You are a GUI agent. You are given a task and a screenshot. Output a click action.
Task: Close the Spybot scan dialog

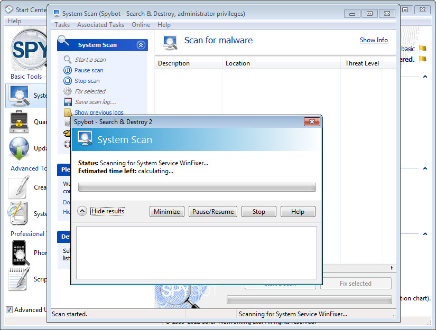[x=312, y=121]
